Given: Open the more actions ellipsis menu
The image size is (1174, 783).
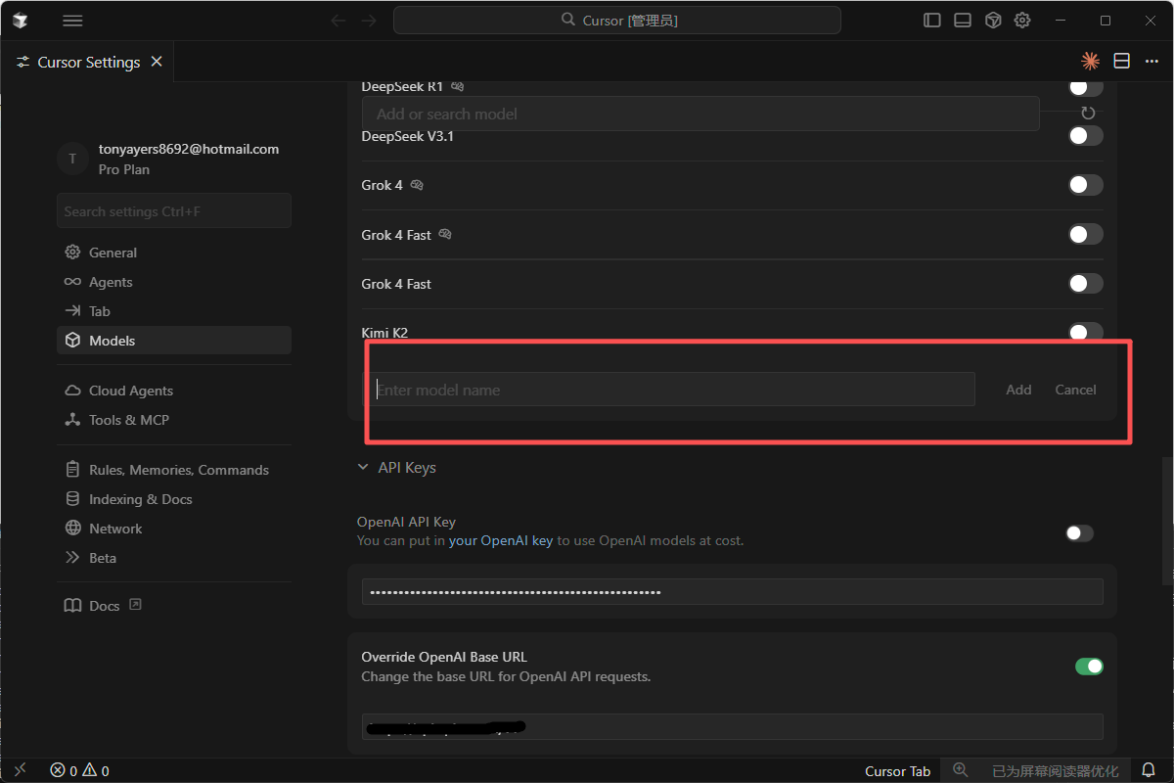Looking at the screenshot, I should 1151,61.
